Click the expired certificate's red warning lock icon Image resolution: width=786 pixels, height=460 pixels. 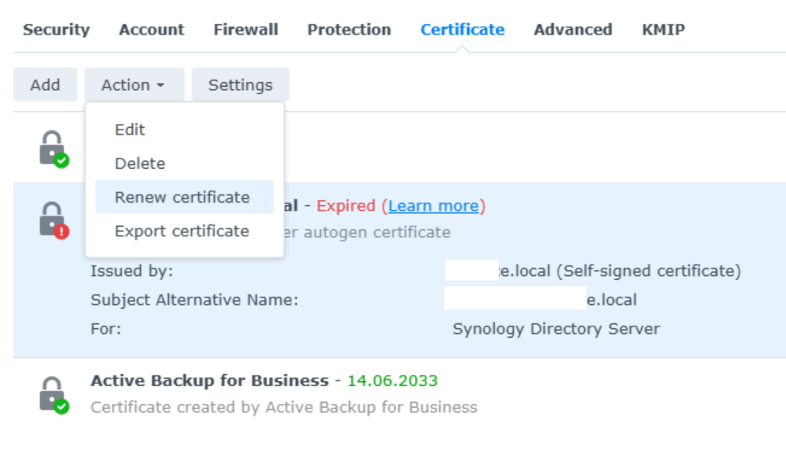tap(53, 220)
